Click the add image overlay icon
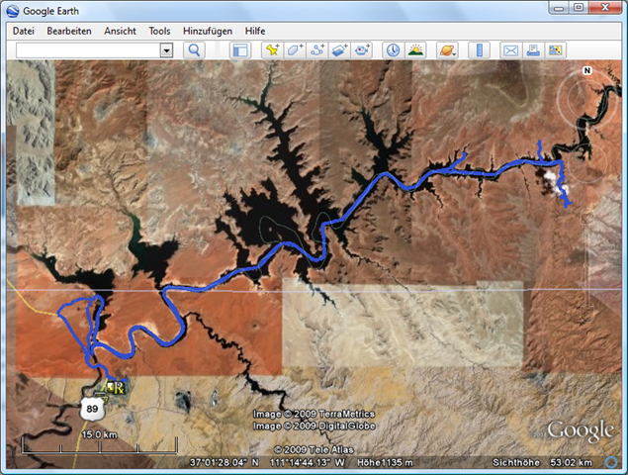The width and height of the screenshot is (628, 475). click(340, 49)
